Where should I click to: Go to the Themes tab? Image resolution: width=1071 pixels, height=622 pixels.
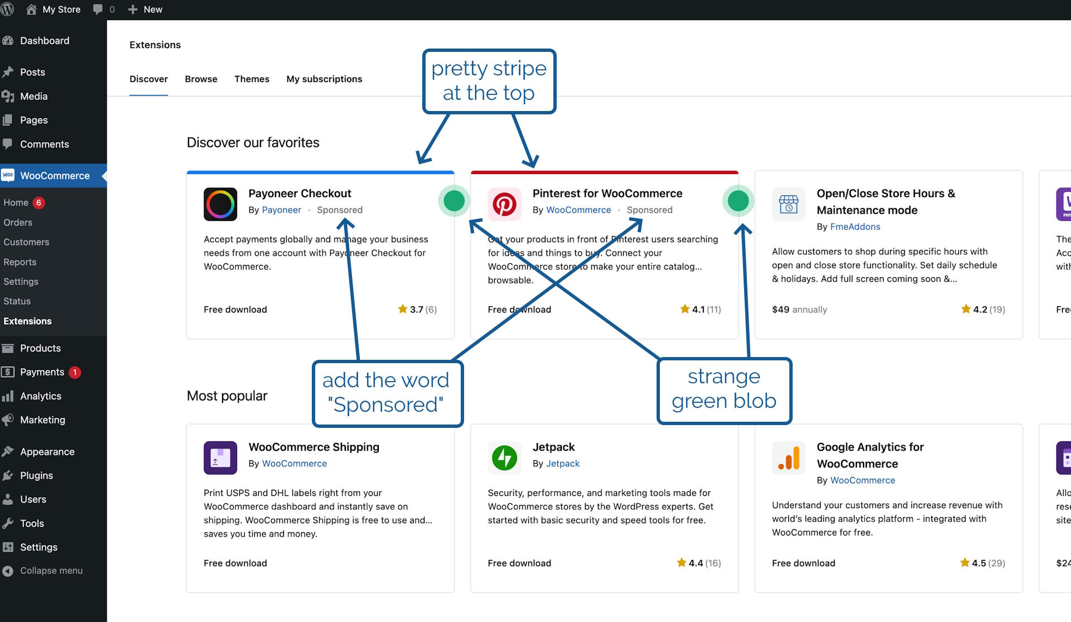252,79
